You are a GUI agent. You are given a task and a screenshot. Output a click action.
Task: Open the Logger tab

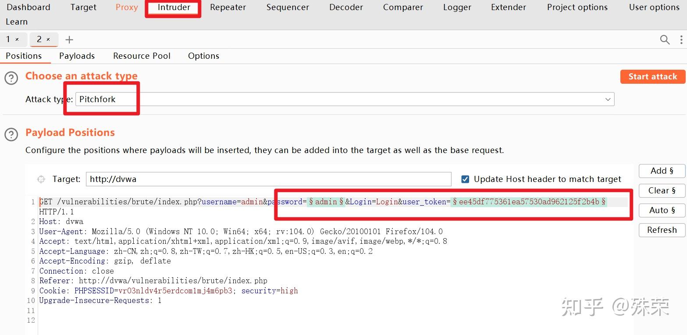click(457, 7)
